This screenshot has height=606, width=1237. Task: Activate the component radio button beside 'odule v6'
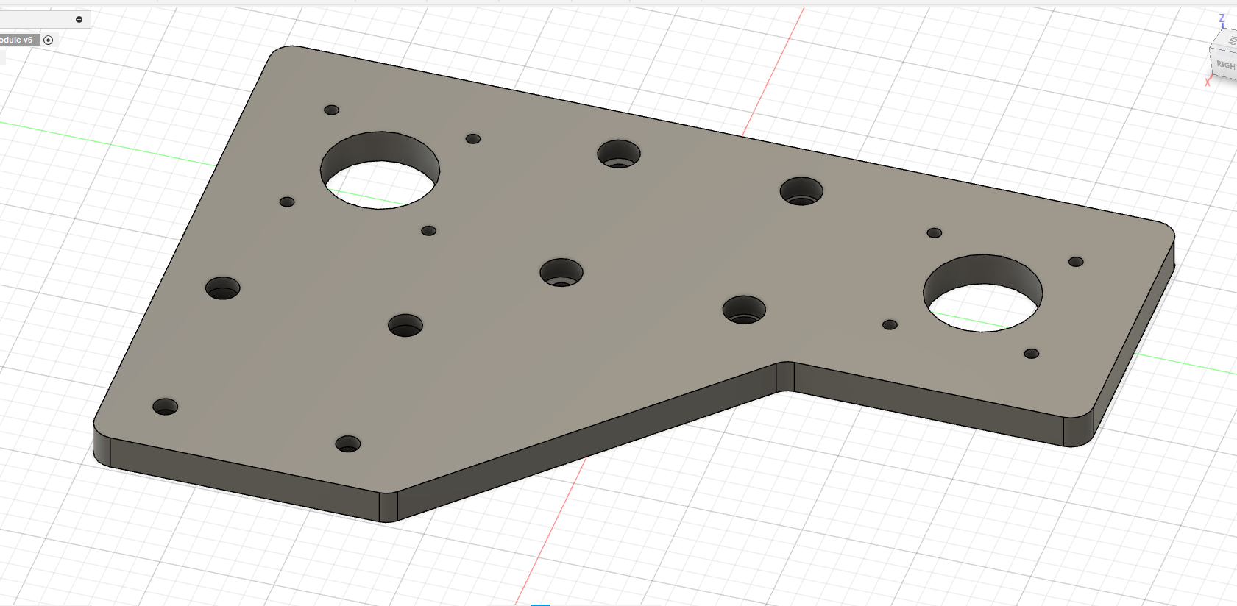49,40
